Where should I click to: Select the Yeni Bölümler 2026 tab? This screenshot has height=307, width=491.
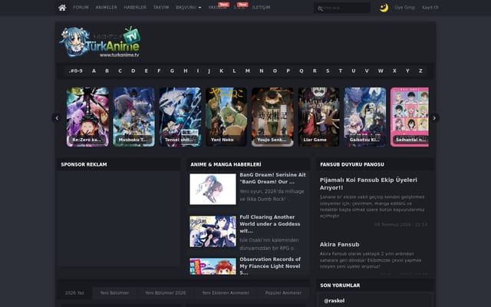pos(166,293)
